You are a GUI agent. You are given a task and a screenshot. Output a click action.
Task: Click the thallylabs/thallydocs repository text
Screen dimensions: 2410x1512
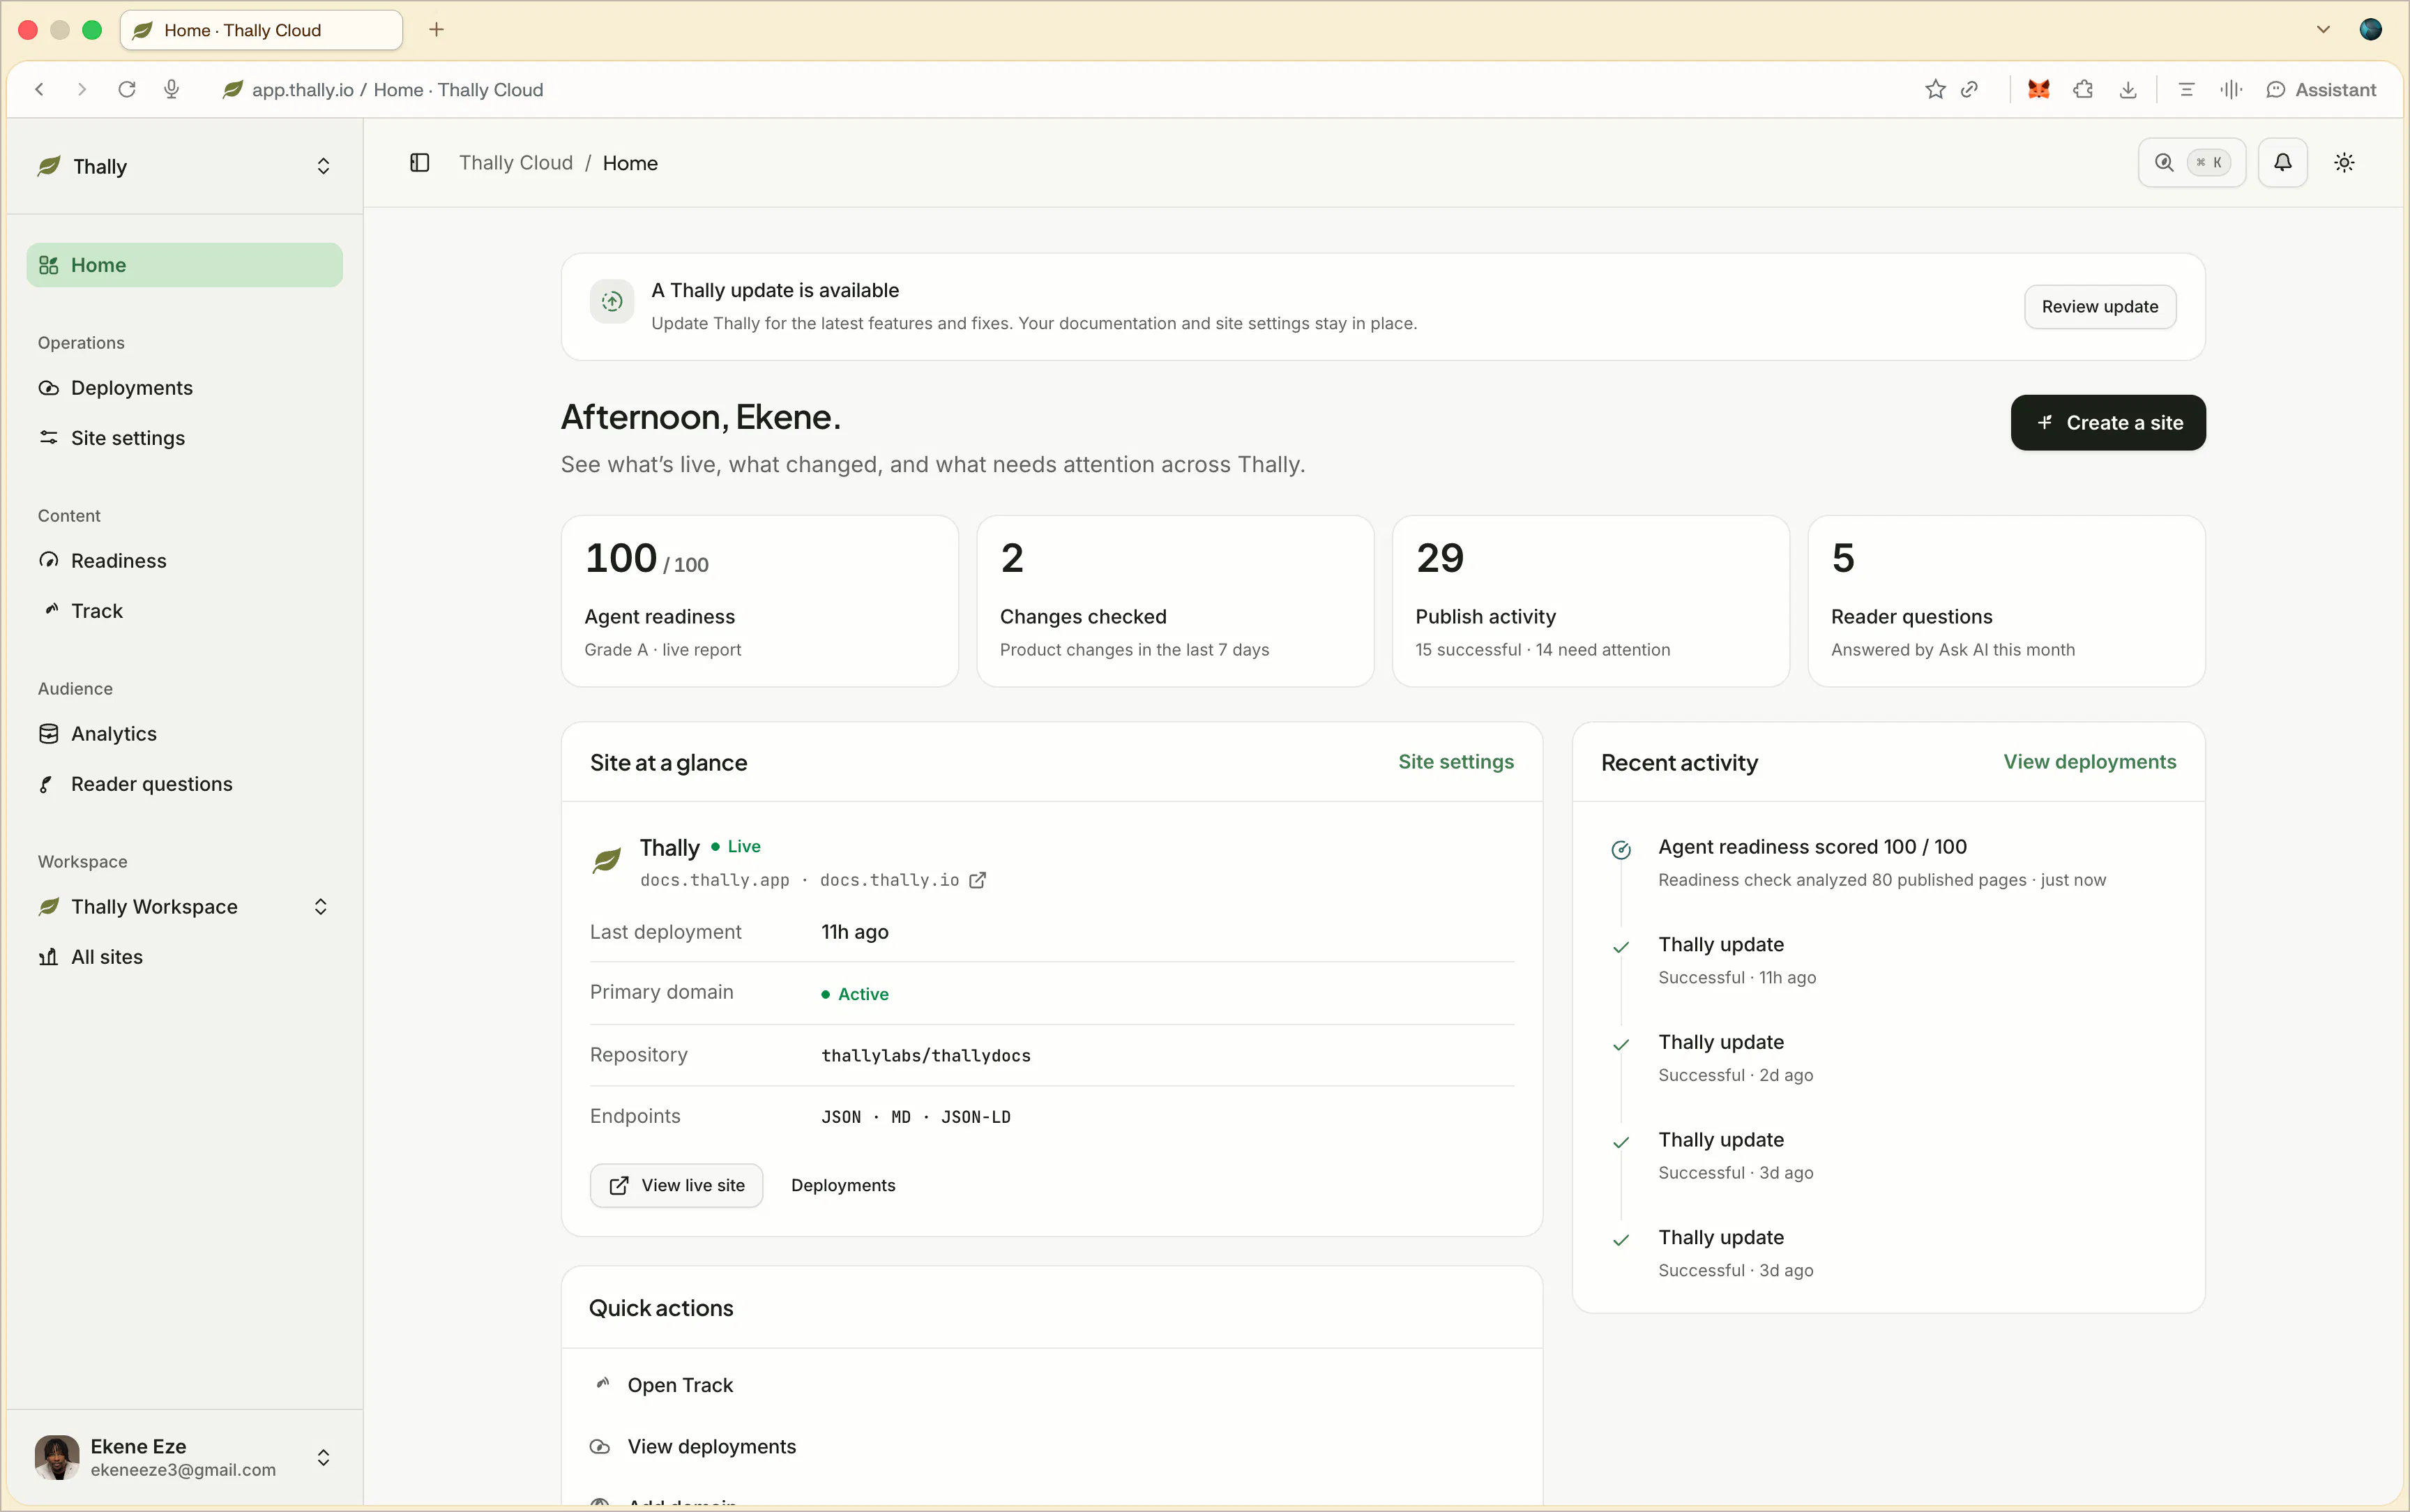(925, 1056)
